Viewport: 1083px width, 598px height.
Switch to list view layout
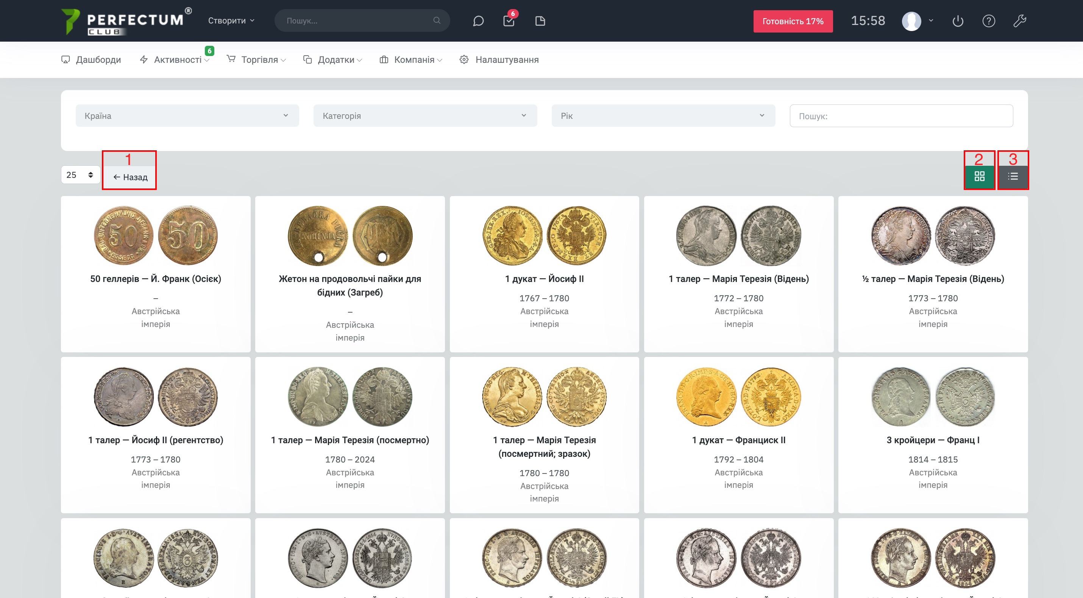[x=1013, y=176]
